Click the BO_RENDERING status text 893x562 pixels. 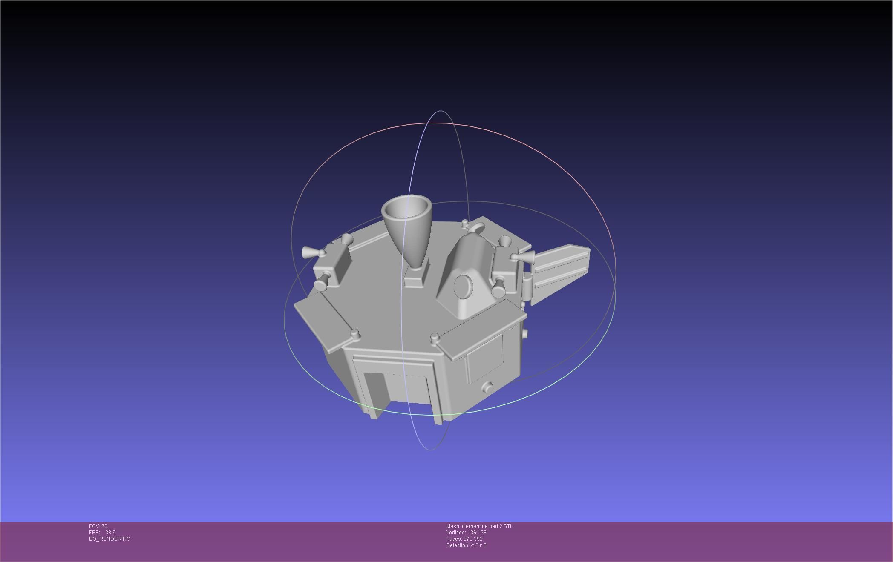109,539
